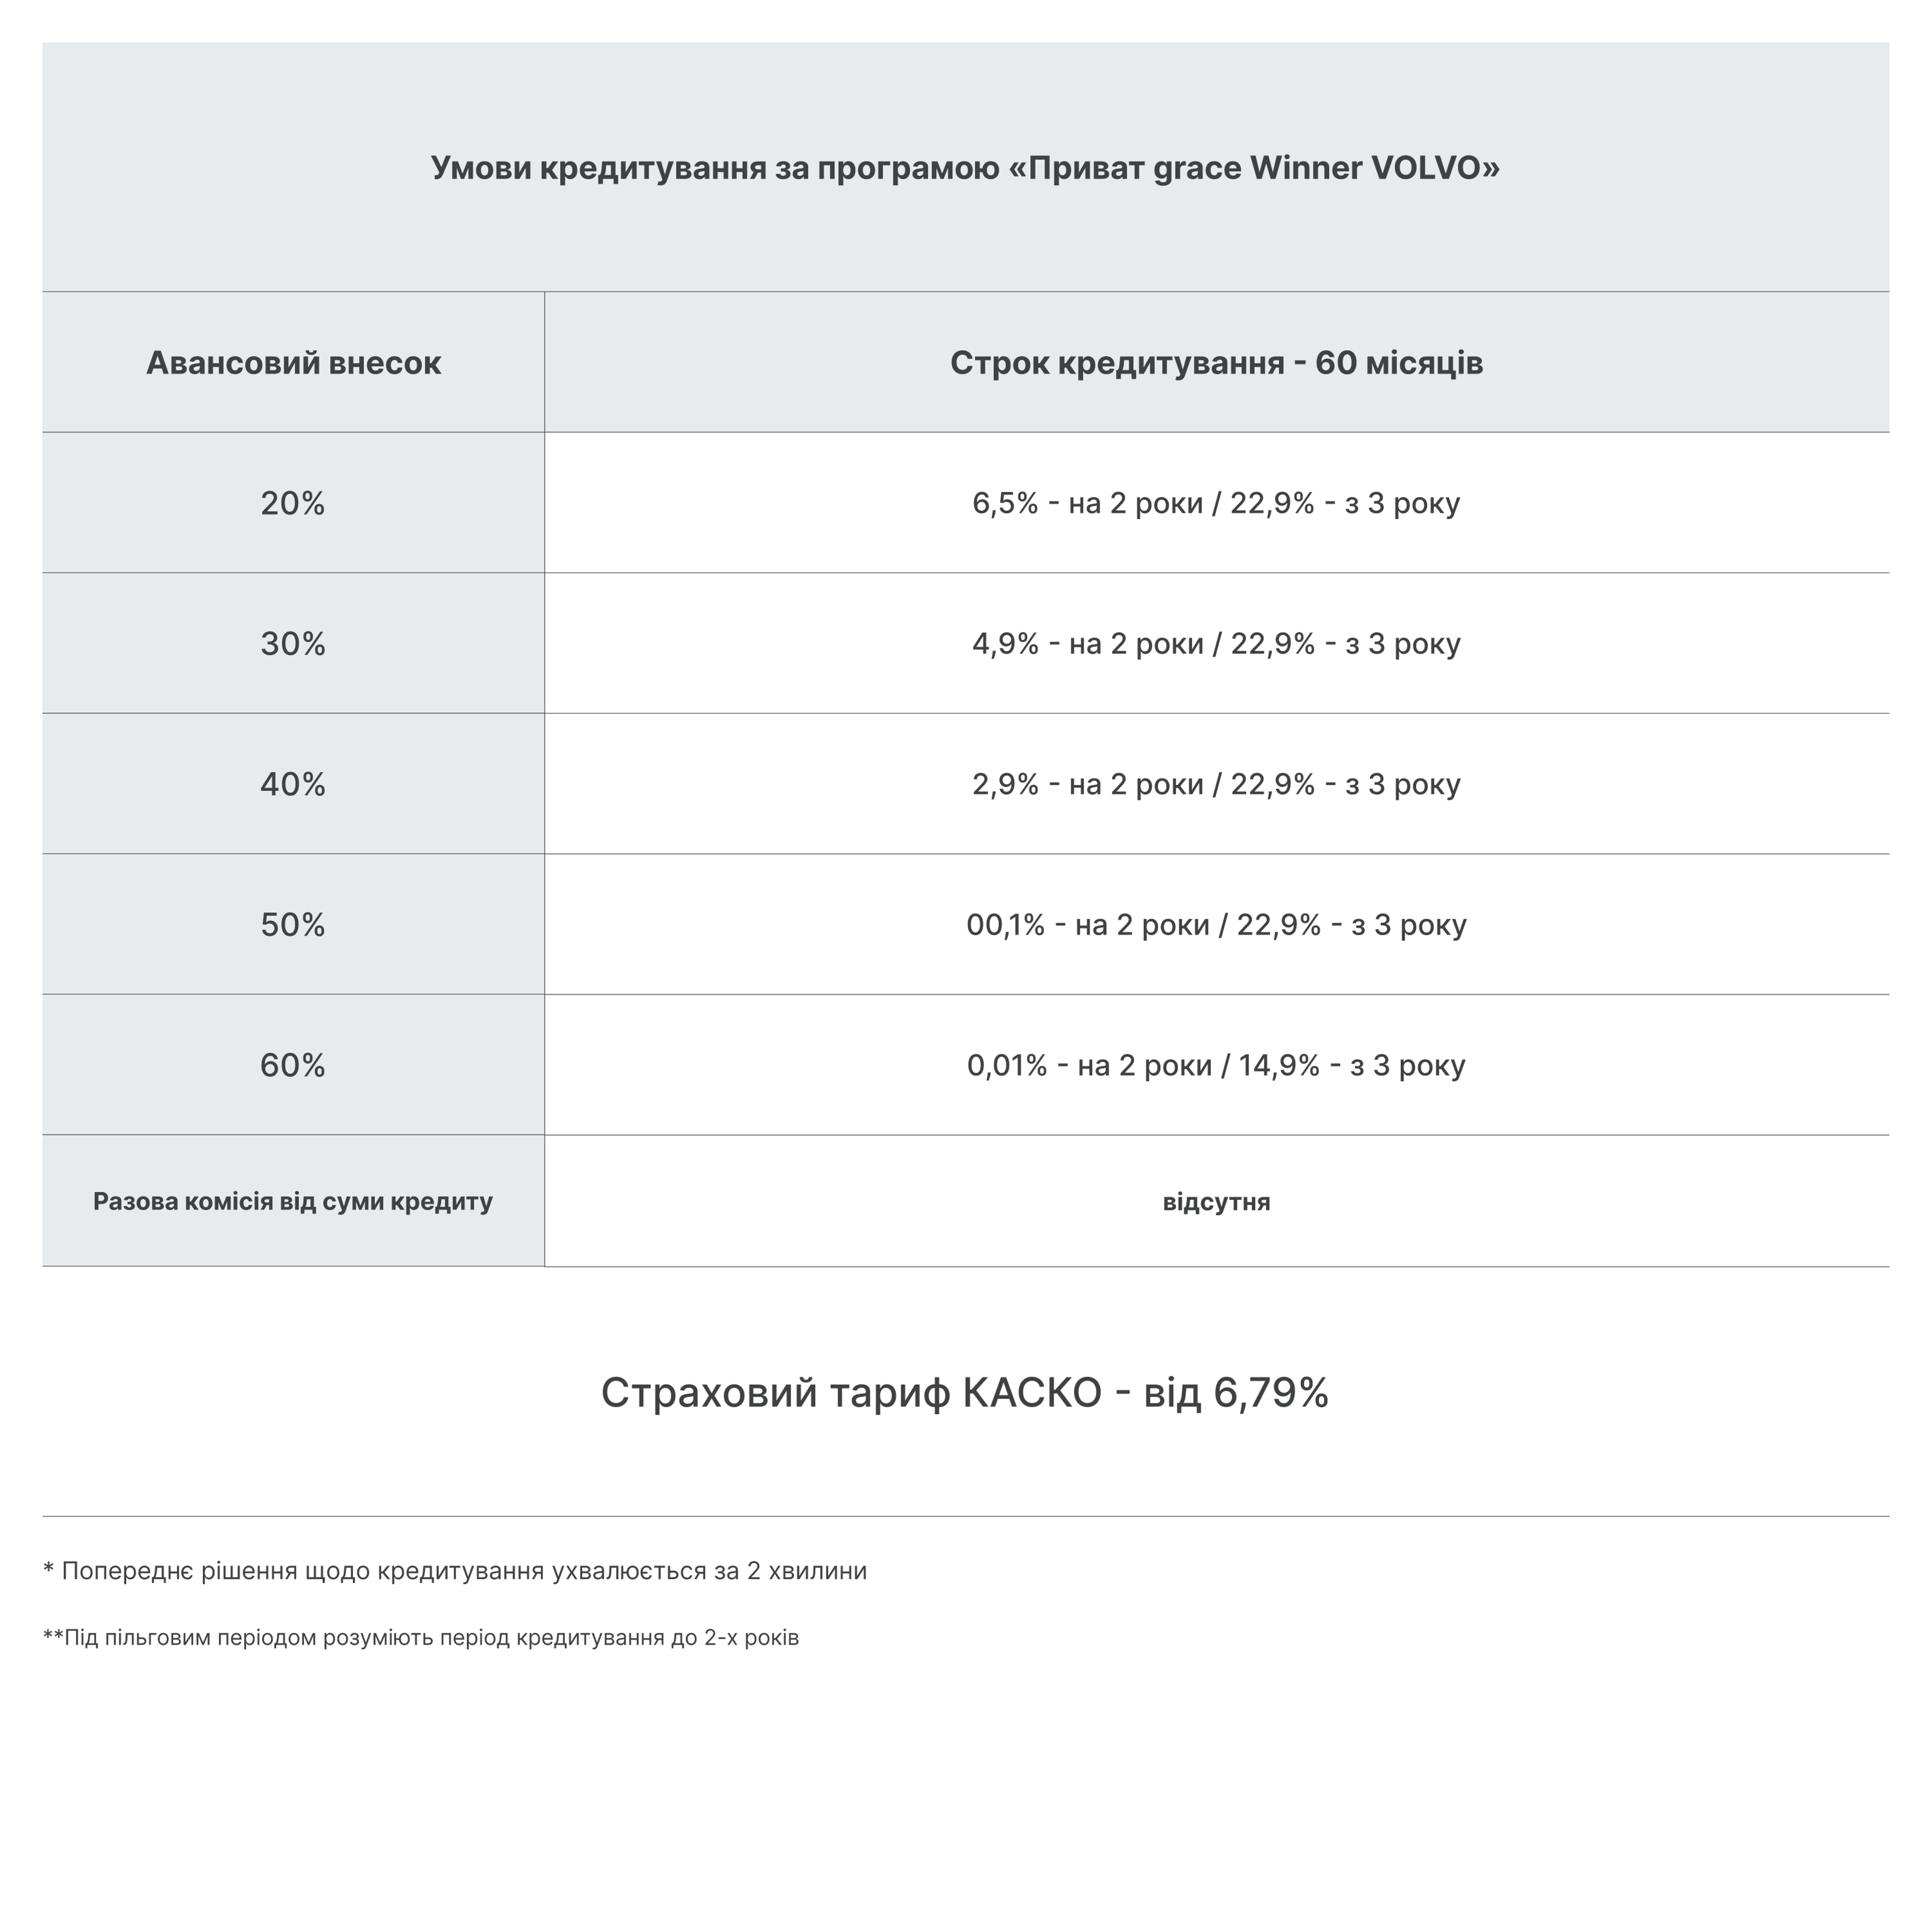Screen dimensions: 1932x1932
Task: Click the «Строк кредитування - 60 місяців» header
Action: (x=1216, y=362)
